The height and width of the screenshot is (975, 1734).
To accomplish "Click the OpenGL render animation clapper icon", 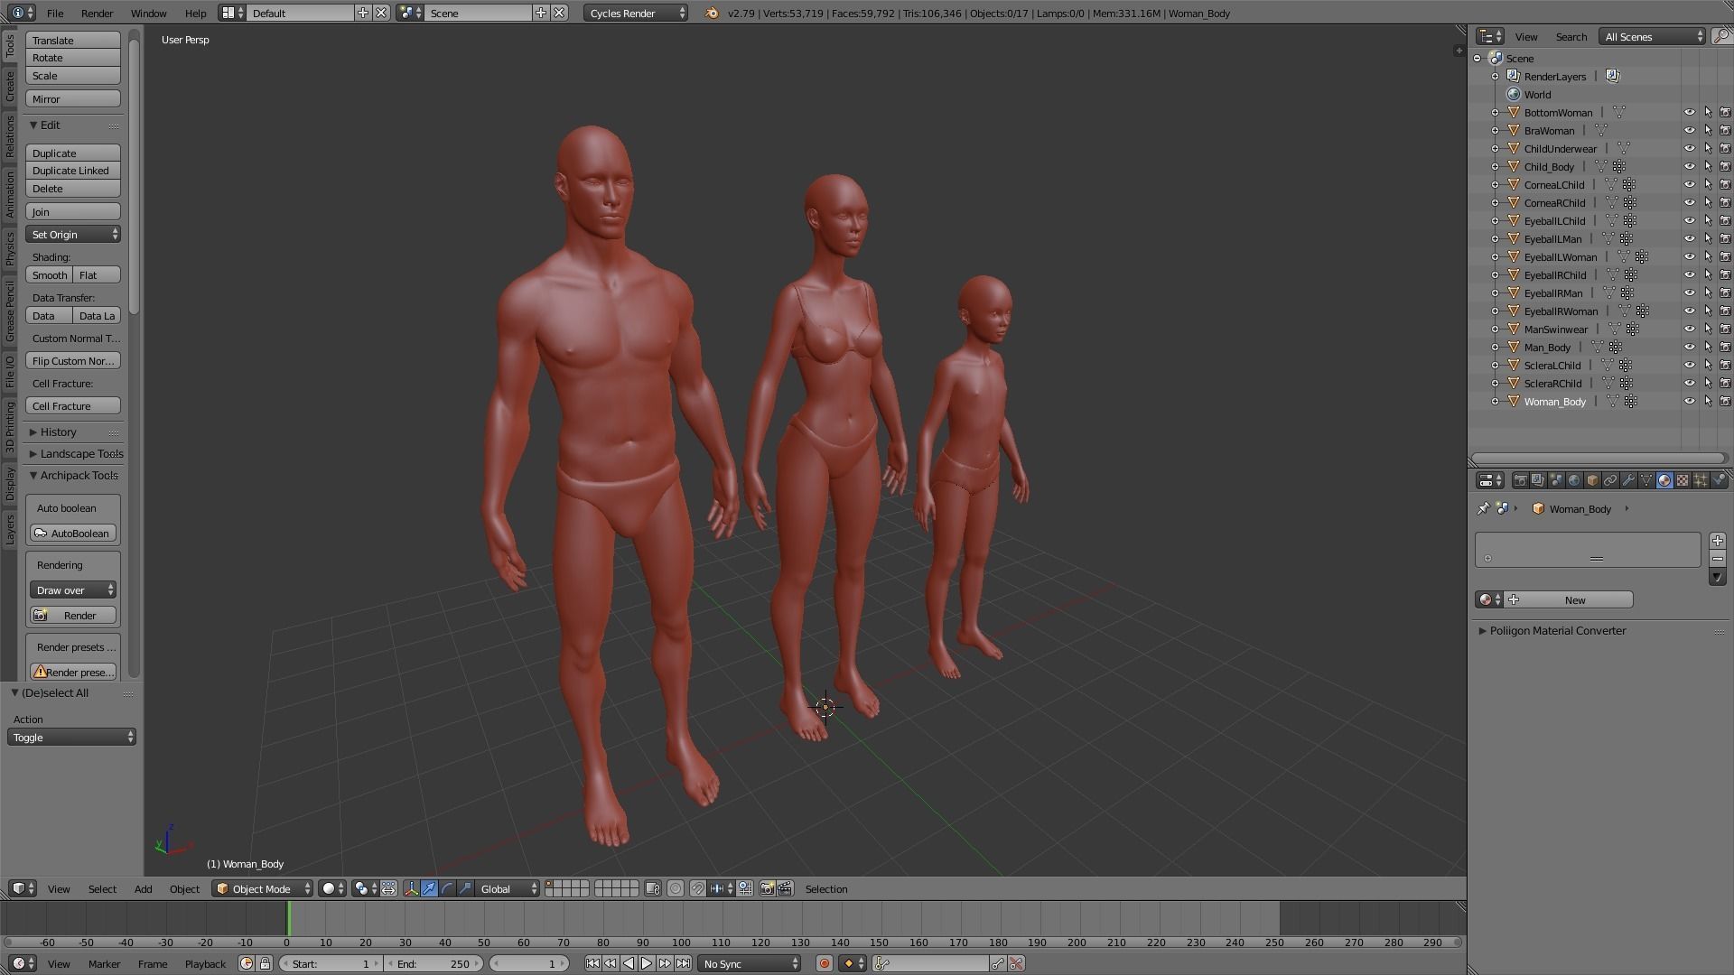I will tap(786, 889).
